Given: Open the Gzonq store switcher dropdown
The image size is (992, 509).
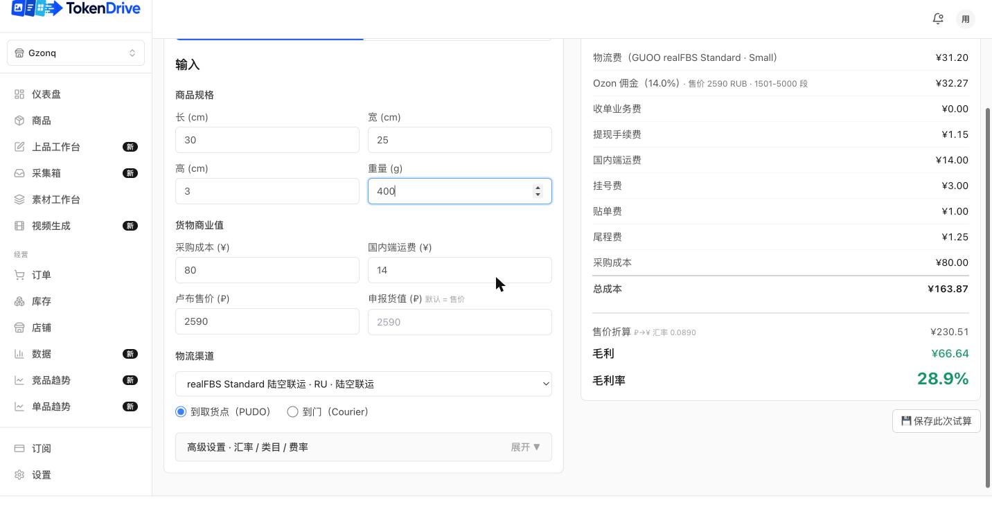Looking at the screenshot, I should (76, 53).
